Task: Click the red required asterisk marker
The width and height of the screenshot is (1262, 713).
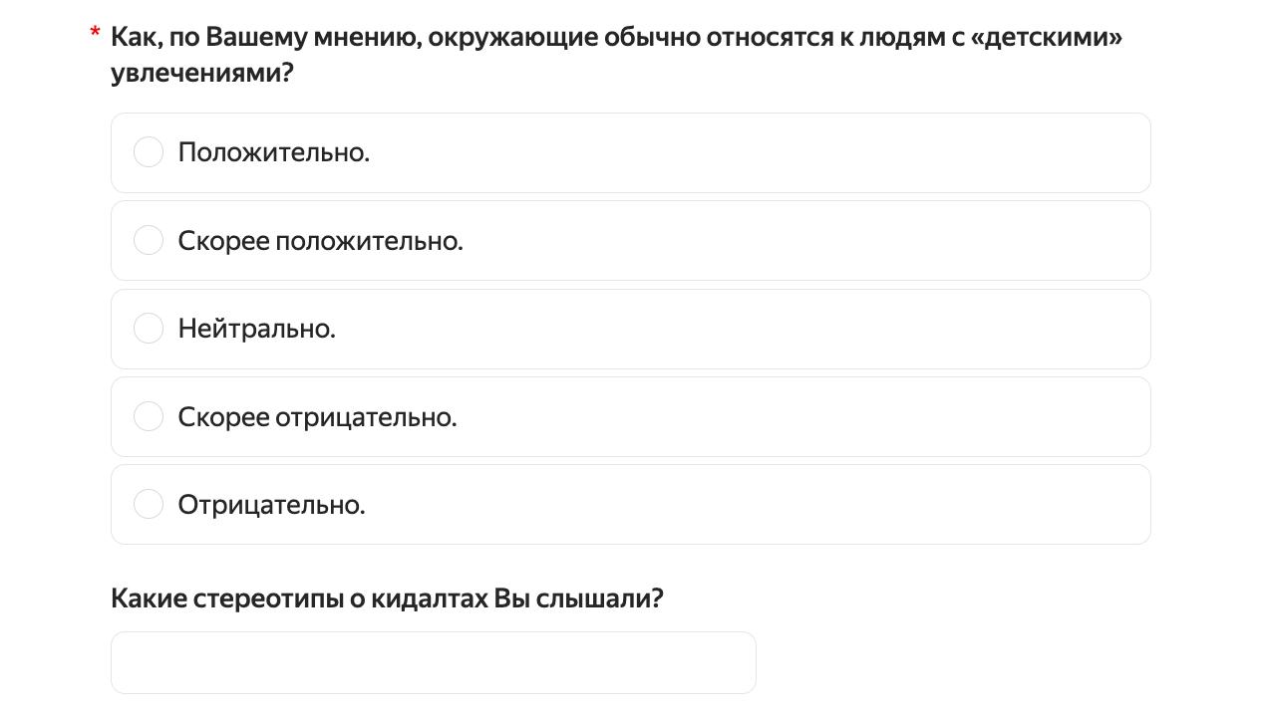Action: [96, 34]
